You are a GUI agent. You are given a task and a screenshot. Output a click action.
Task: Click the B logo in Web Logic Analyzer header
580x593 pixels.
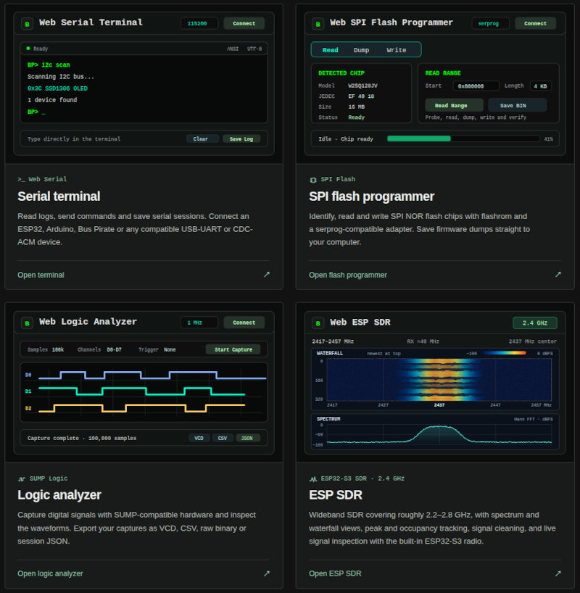[x=27, y=323]
